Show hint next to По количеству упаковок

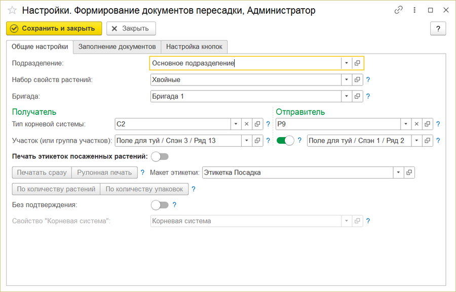coord(194,189)
